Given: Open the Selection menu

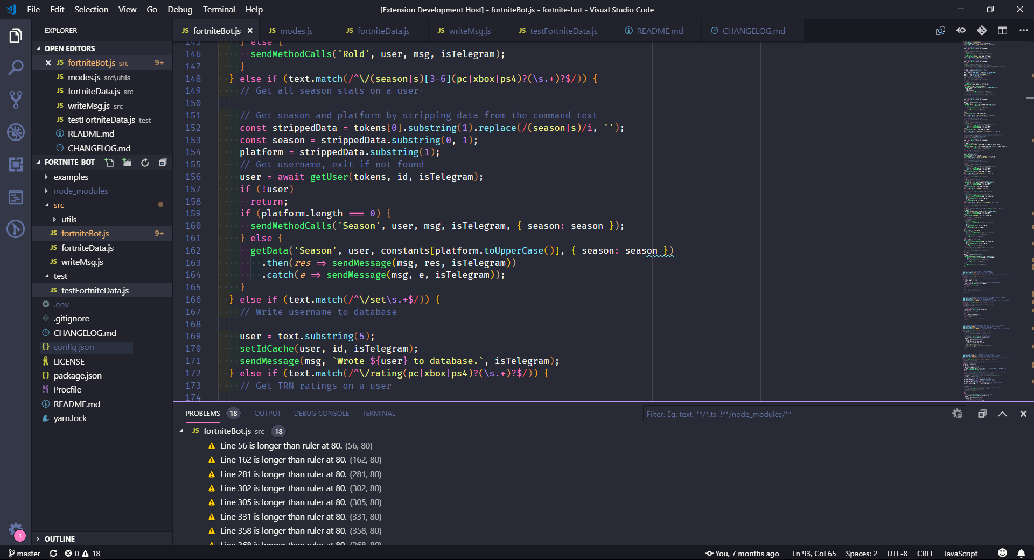Looking at the screenshot, I should point(91,9).
